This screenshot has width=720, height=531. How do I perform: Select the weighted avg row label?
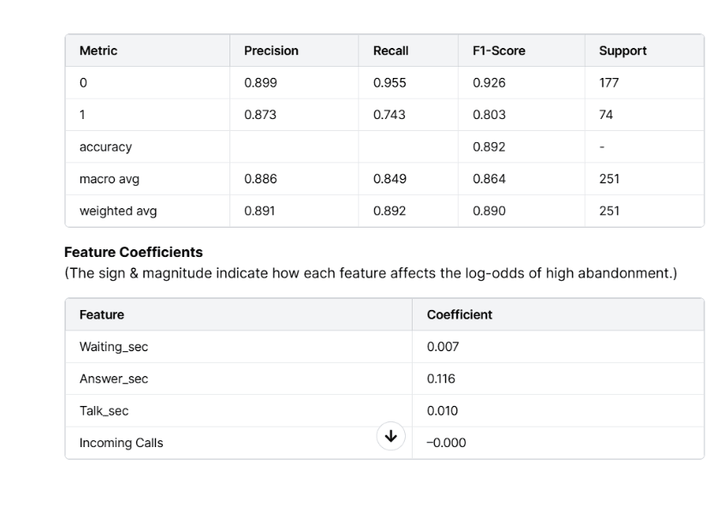click(x=118, y=211)
